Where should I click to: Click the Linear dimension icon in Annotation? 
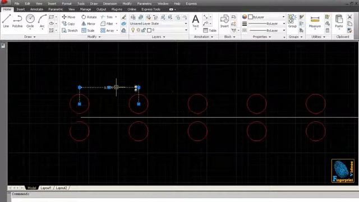[205, 17]
